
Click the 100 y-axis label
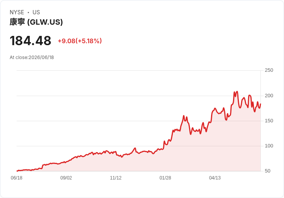(x=269, y=146)
